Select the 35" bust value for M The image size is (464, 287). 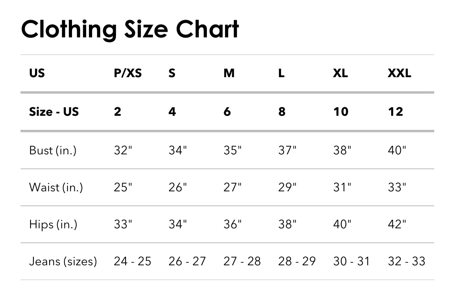point(233,150)
